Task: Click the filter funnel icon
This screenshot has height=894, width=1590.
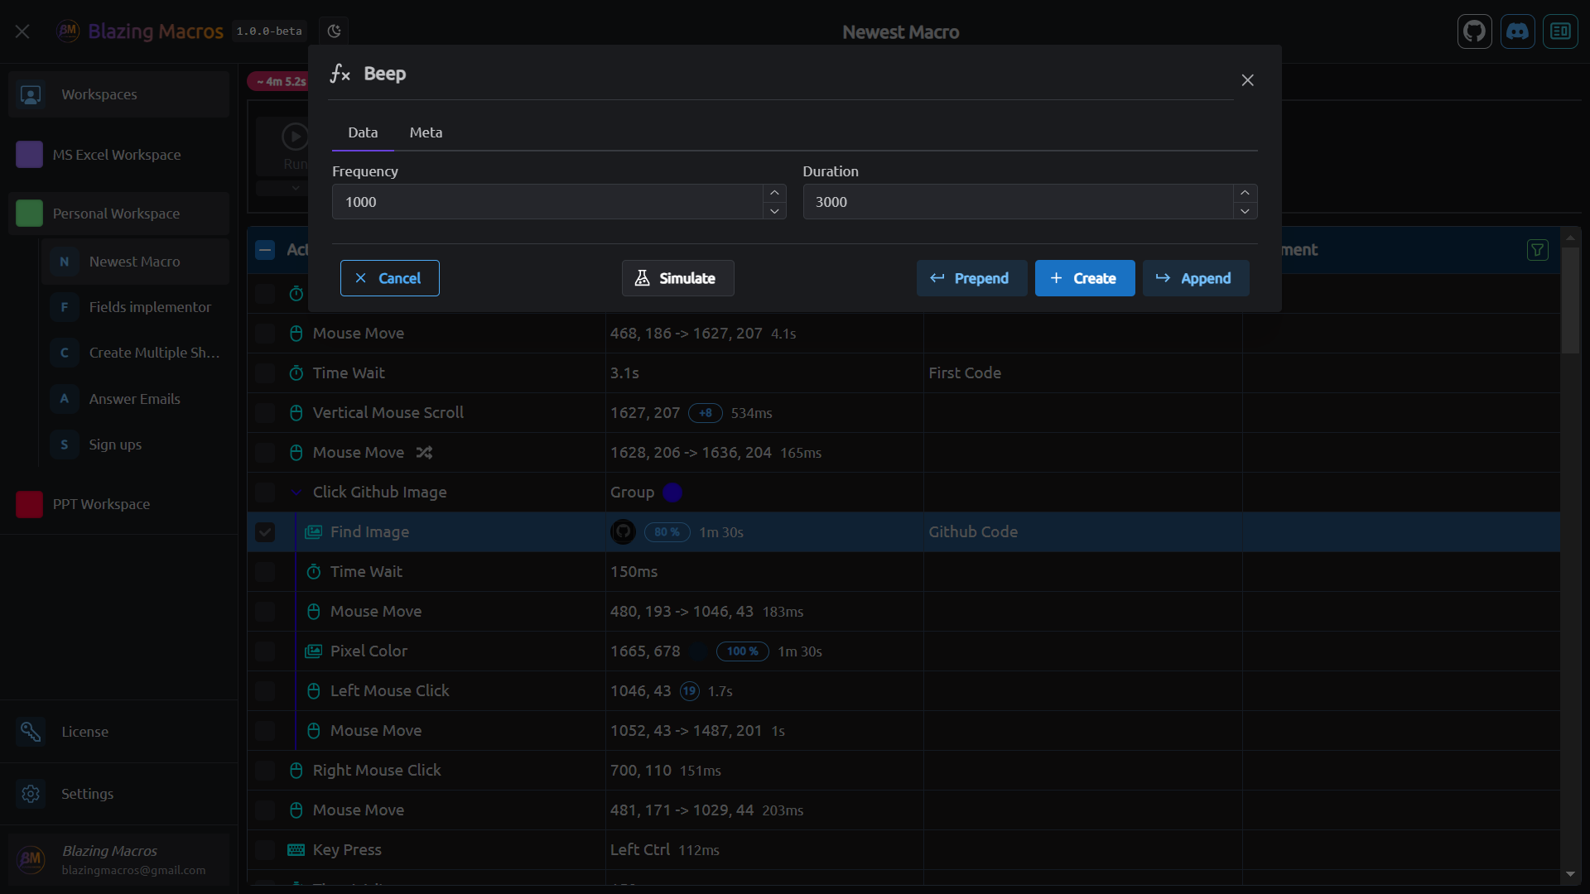Action: tap(1537, 250)
